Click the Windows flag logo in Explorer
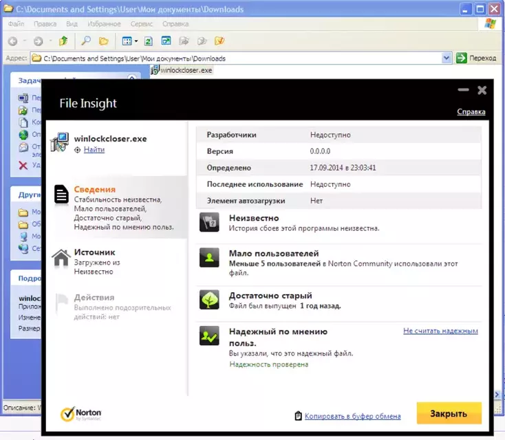 coord(490,23)
